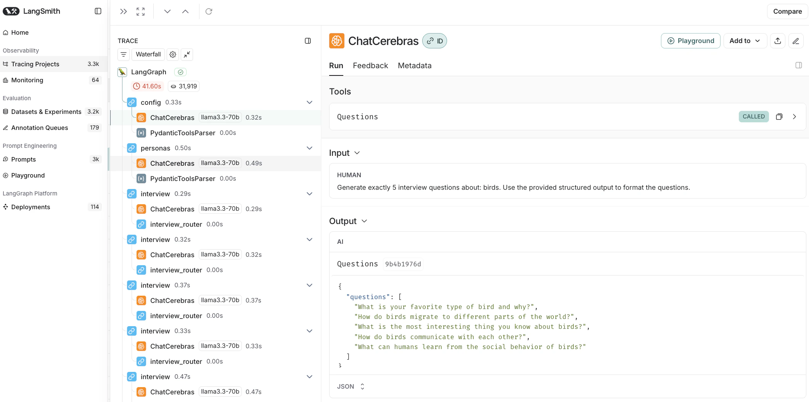This screenshot has width=809, height=402.
Task: Click the large ChatCerebras logo in the header
Action: click(337, 41)
